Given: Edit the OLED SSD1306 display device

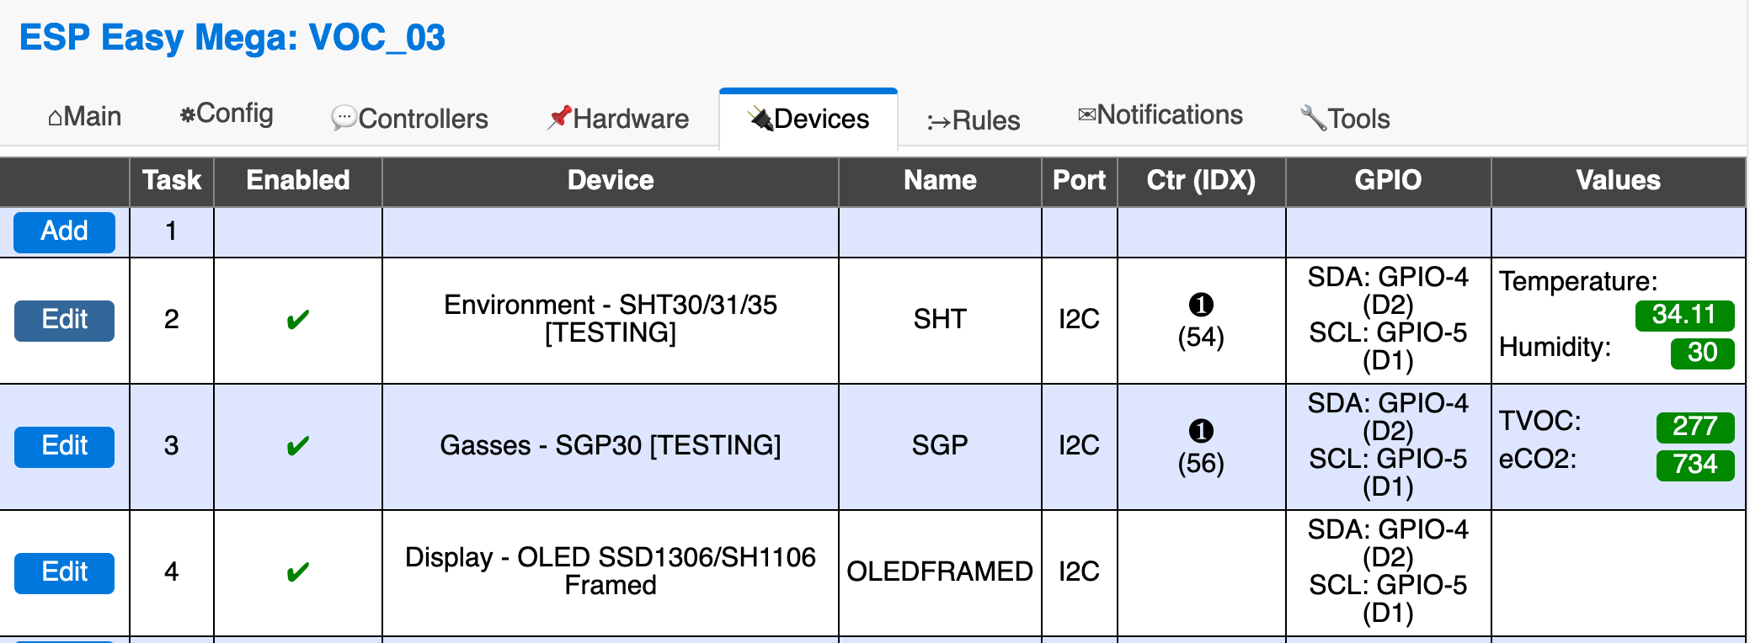Looking at the screenshot, I should (64, 572).
